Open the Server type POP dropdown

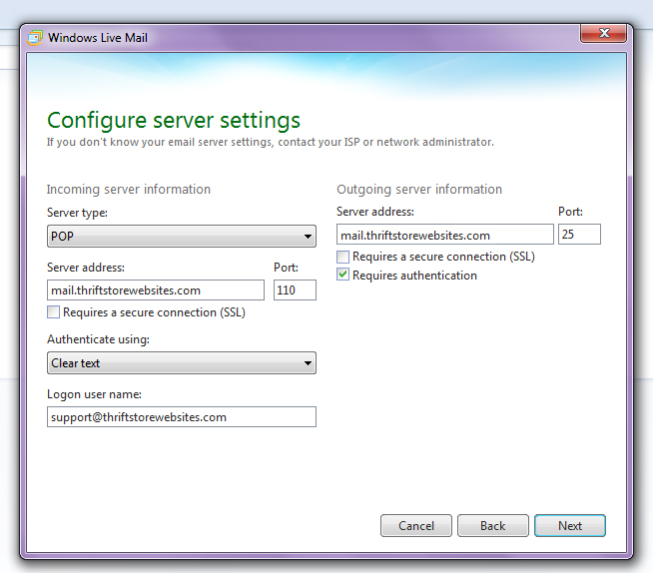[182, 237]
